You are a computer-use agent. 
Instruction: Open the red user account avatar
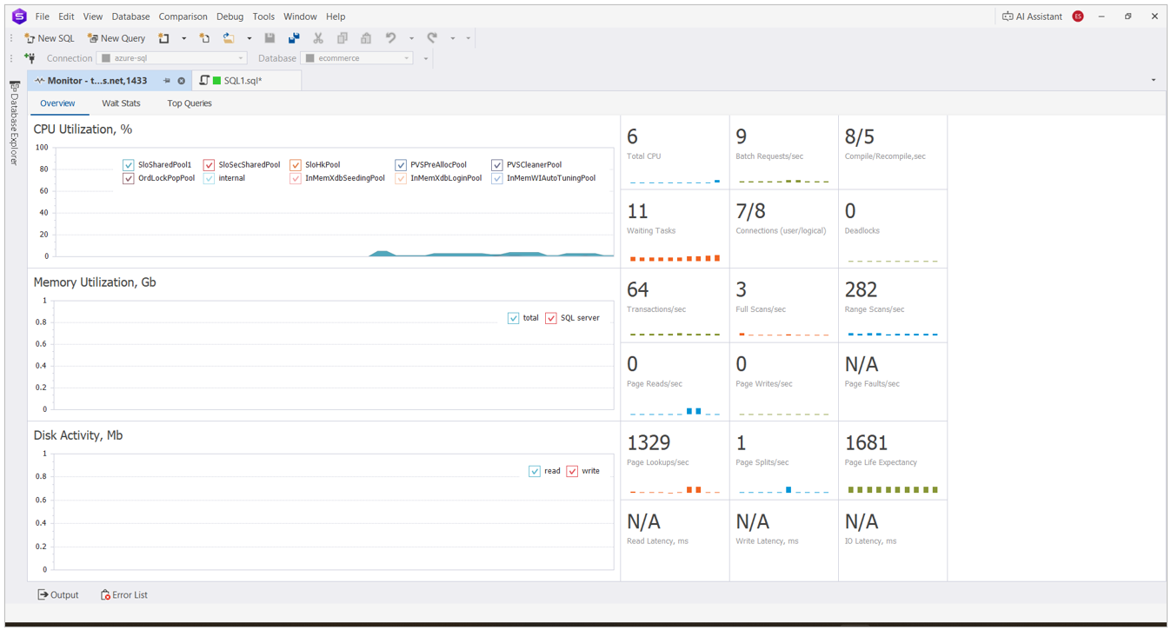pos(1078,17)
